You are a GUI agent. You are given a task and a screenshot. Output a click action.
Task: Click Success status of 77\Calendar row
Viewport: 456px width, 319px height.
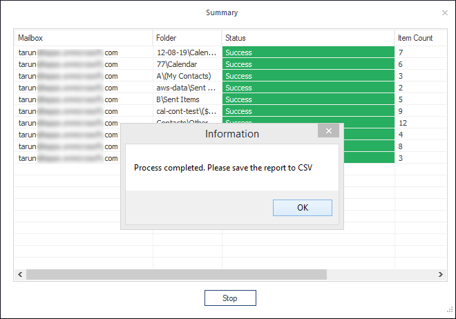click(308, 64)
